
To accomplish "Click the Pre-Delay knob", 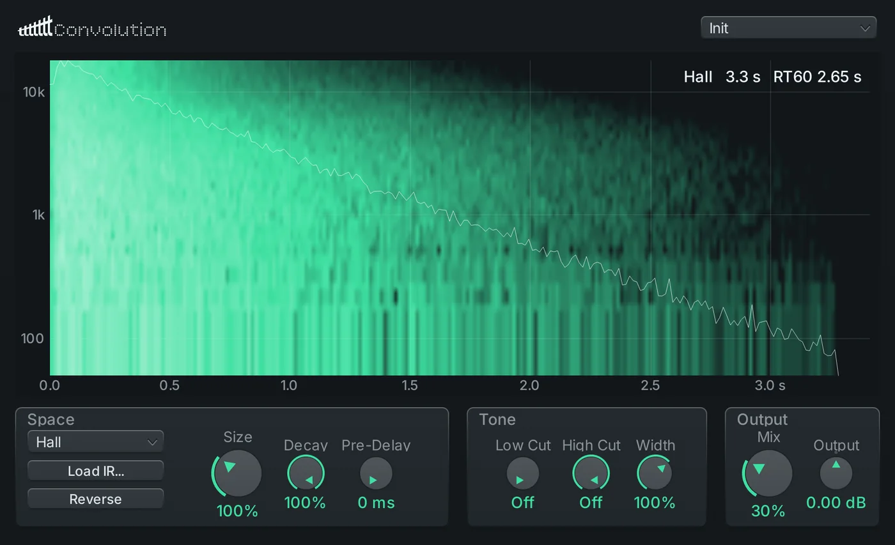I will click(x=376, y=474).
